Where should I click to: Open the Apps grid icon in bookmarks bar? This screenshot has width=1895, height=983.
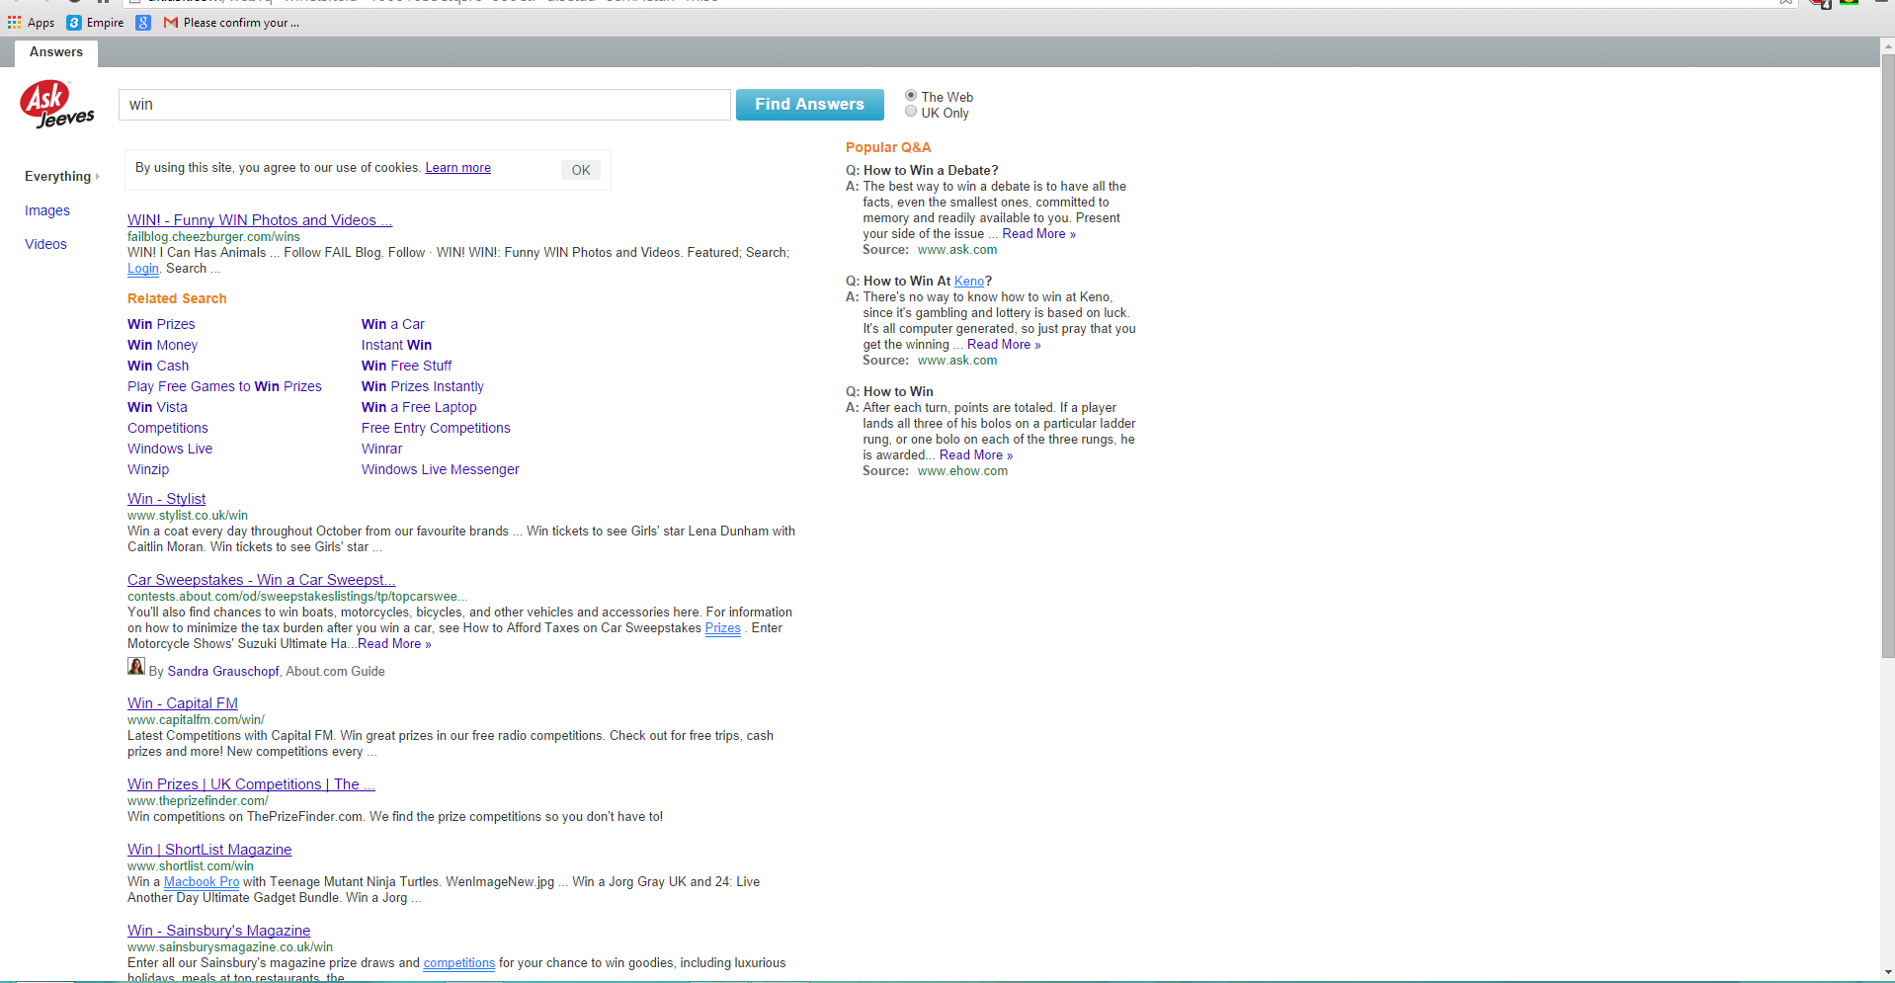14,23
